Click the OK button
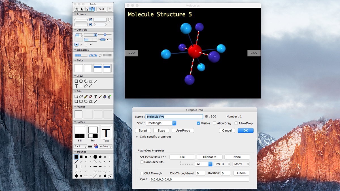This screenshot has height=191, width=340. tap(245, 130)
